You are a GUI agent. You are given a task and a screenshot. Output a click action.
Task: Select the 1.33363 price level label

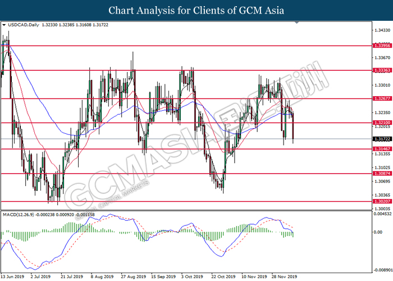point(382,70)
